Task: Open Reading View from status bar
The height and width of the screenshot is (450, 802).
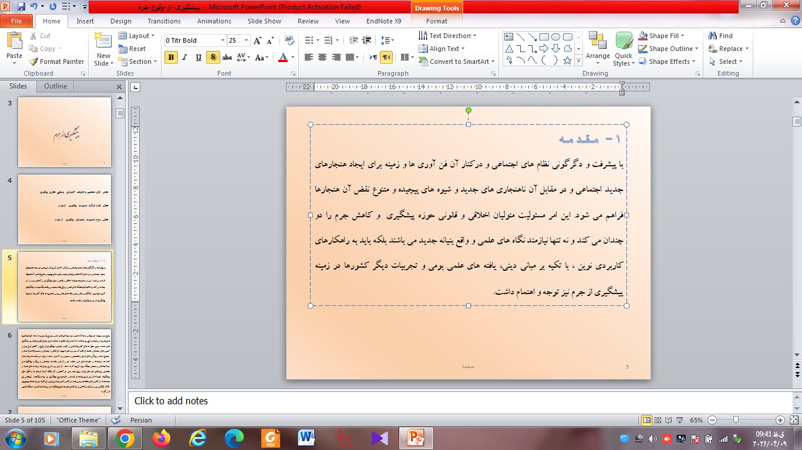Action: (669, 420)
